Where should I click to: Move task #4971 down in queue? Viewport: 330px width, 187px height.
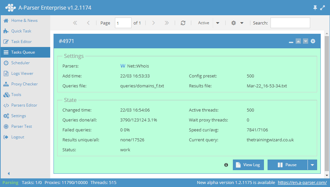point(306,41)
